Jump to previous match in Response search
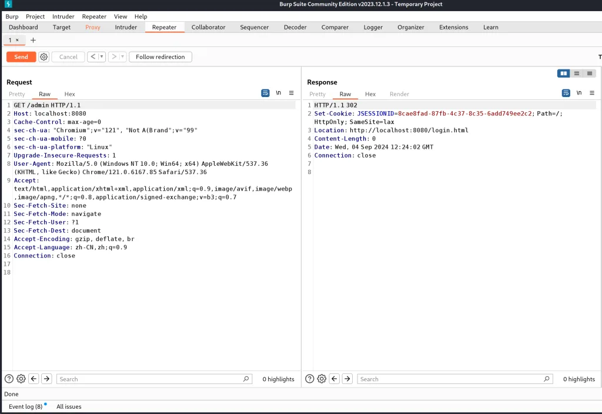Image resolution: width=602 pixels, height=414 pixels. 335,379
